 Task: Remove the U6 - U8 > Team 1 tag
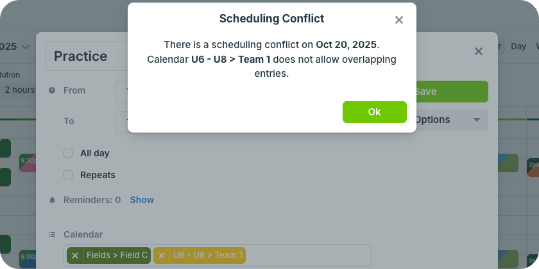pyautogui.click(x=162, y=256)
